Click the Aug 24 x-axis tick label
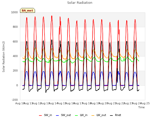The height and width of the screenshot is (120, 160). tap(137, 103)
